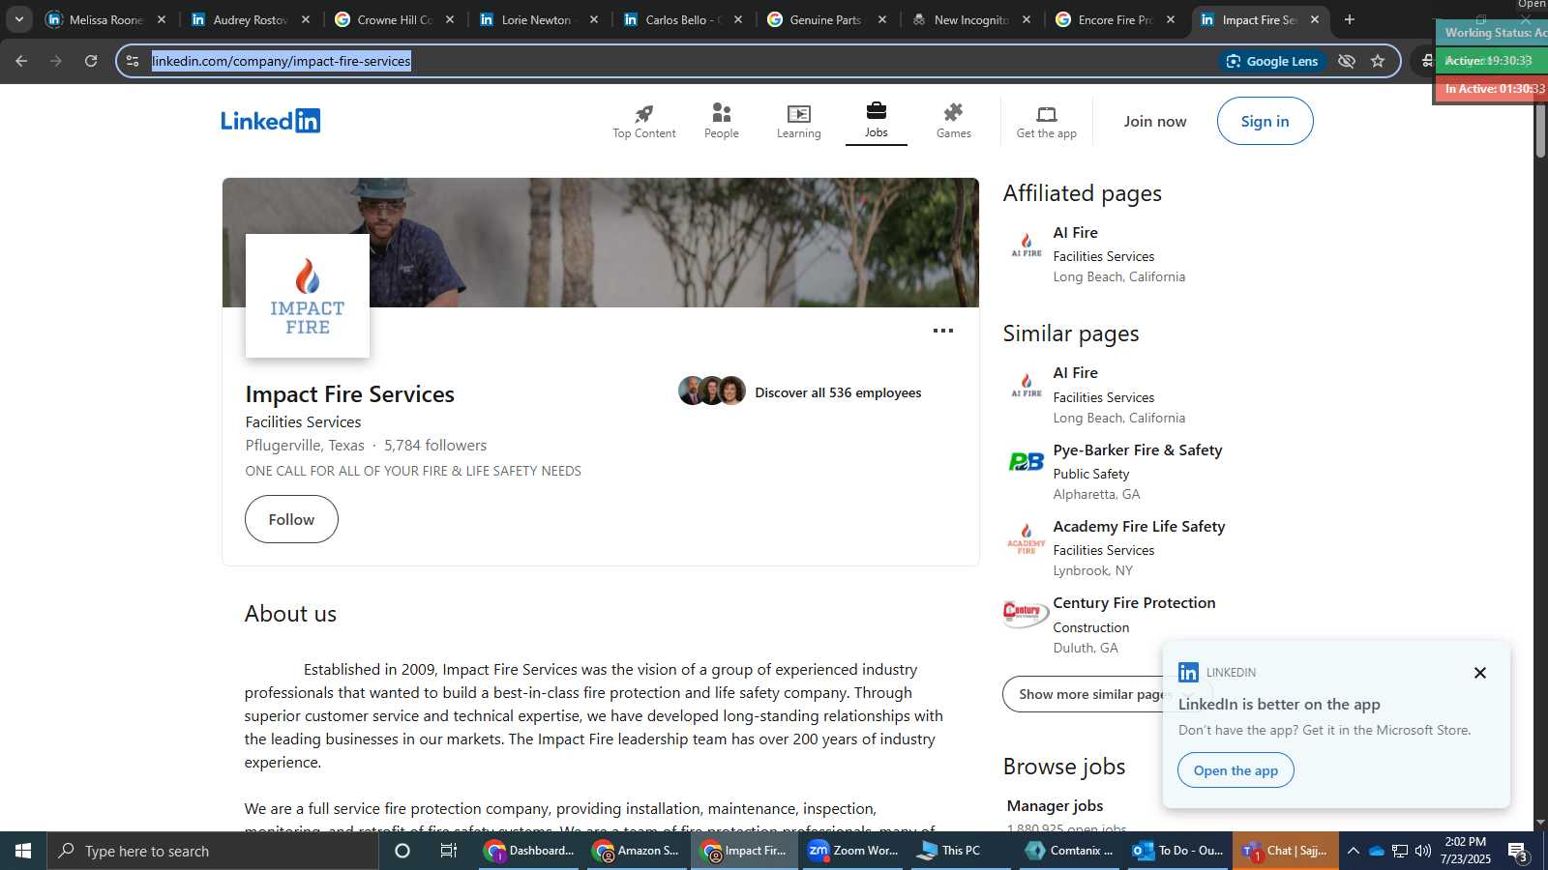Viewport: 1548px width, 870px height.
Task: Click Impact Fire company logo
Action: (307, 296)
